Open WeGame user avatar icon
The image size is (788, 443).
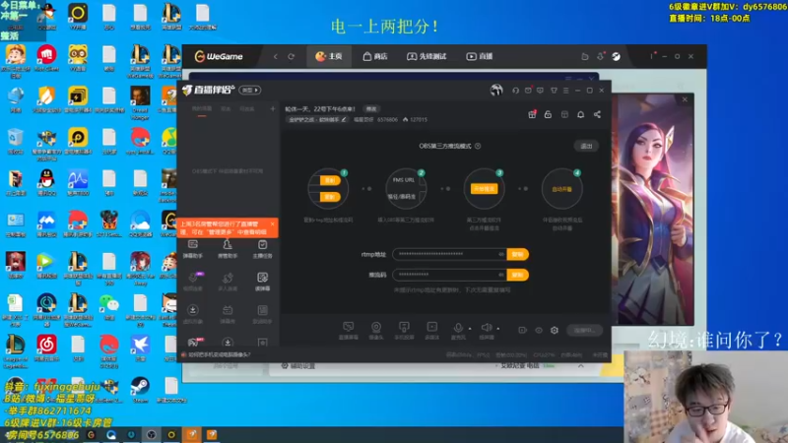pyautogui.click(x=617, y=56)
